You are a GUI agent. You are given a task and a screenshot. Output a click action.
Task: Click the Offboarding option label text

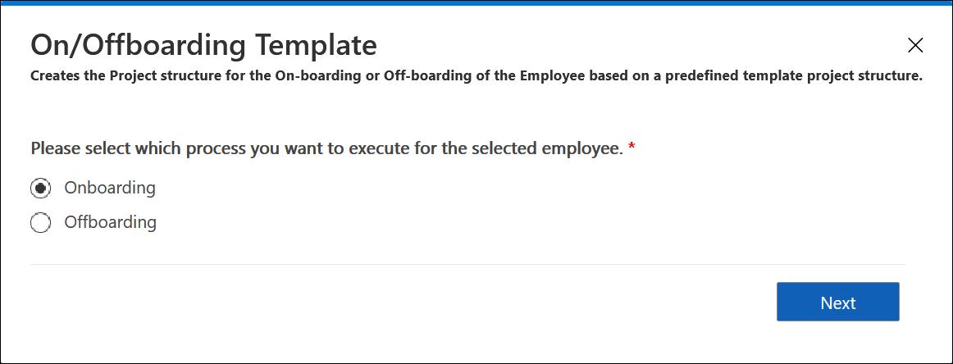(x=111, y=222)
